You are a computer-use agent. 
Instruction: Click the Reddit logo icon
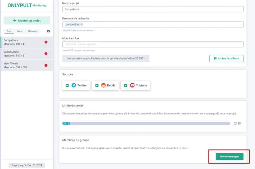click(103, 85)
